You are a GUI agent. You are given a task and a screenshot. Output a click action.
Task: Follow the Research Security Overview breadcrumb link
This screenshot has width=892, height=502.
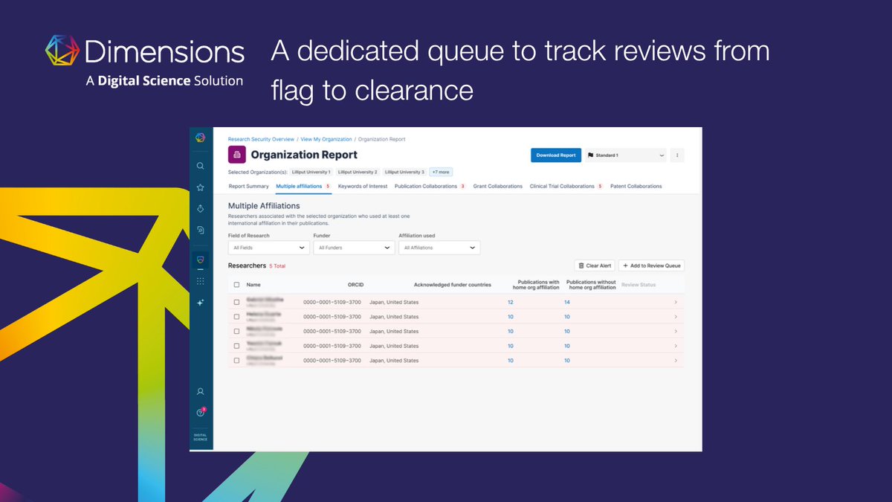[261, 139]
